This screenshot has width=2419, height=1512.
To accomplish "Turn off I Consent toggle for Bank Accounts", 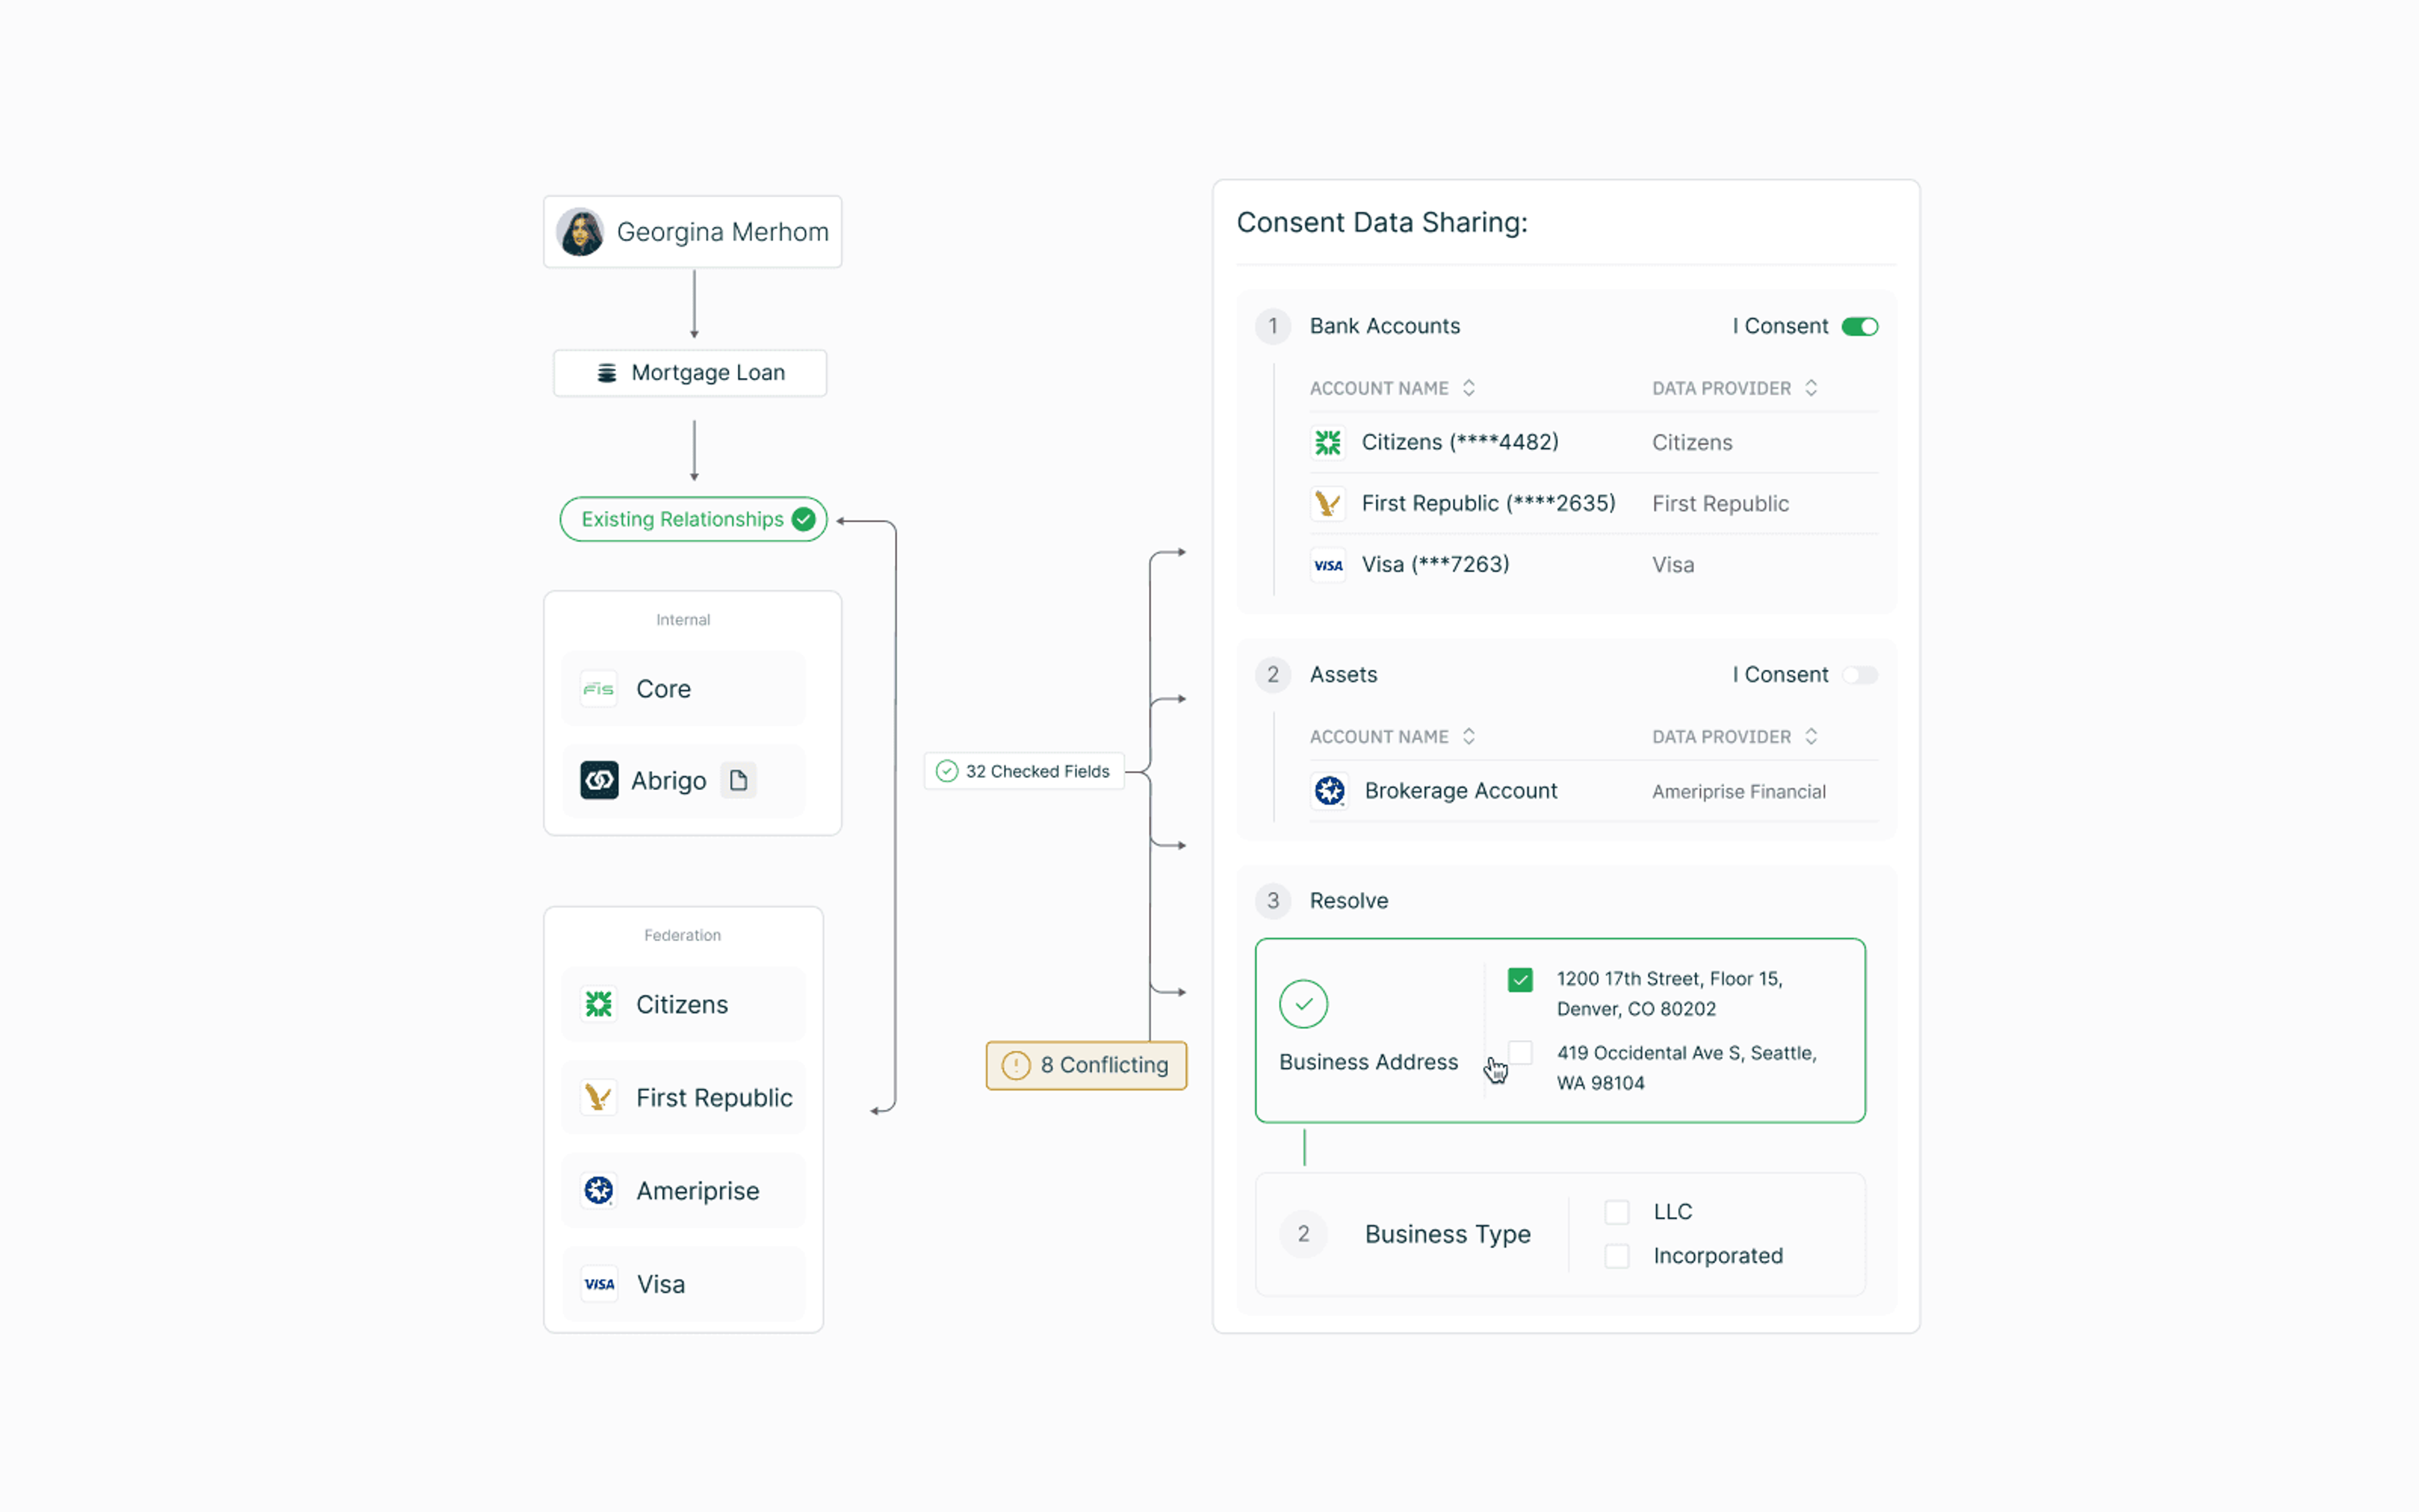I will [x=1860, y=327].
